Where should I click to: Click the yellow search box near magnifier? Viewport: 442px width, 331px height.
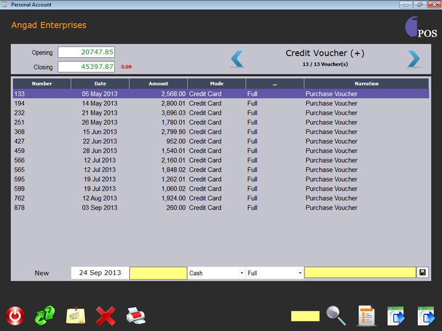[x=305, y=316]
